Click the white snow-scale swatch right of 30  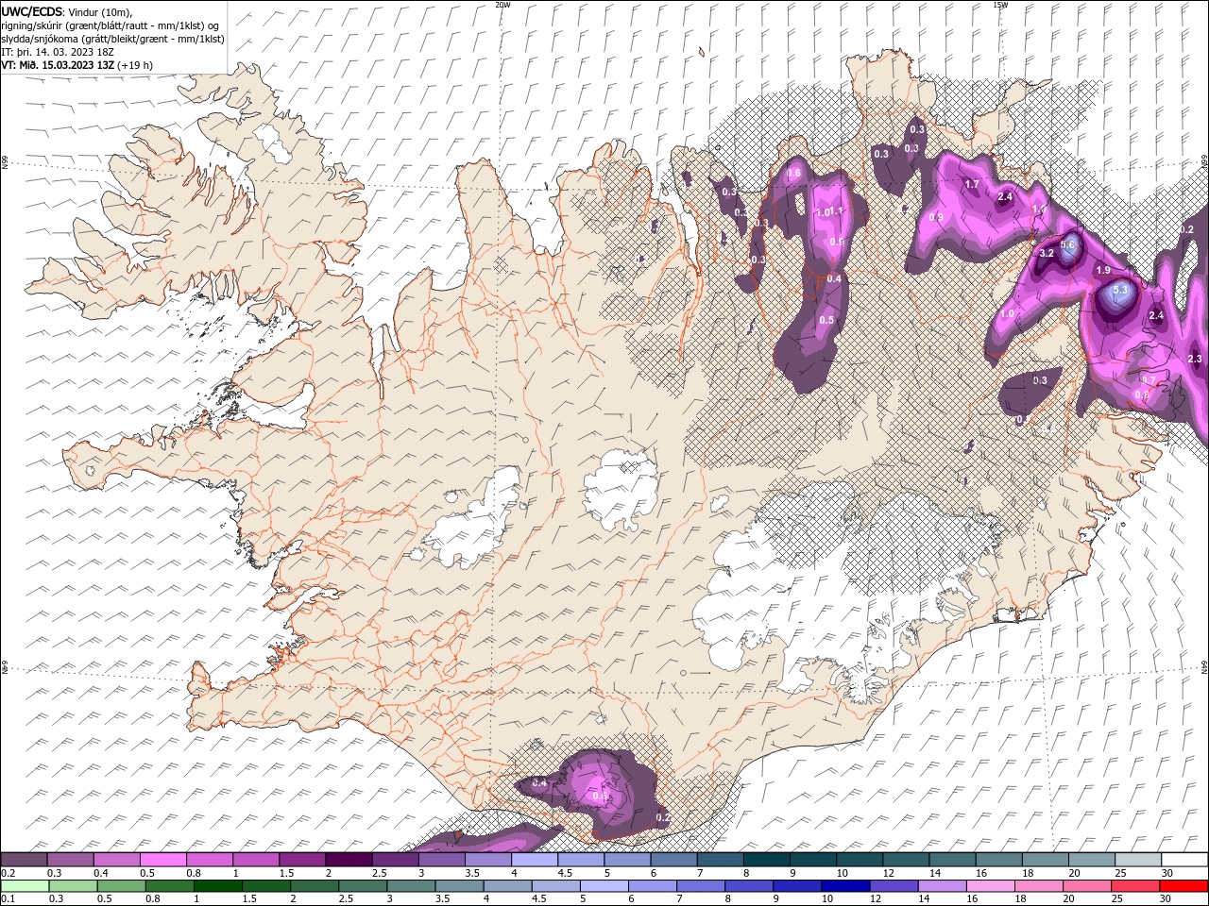click(x=1185, y=860)
